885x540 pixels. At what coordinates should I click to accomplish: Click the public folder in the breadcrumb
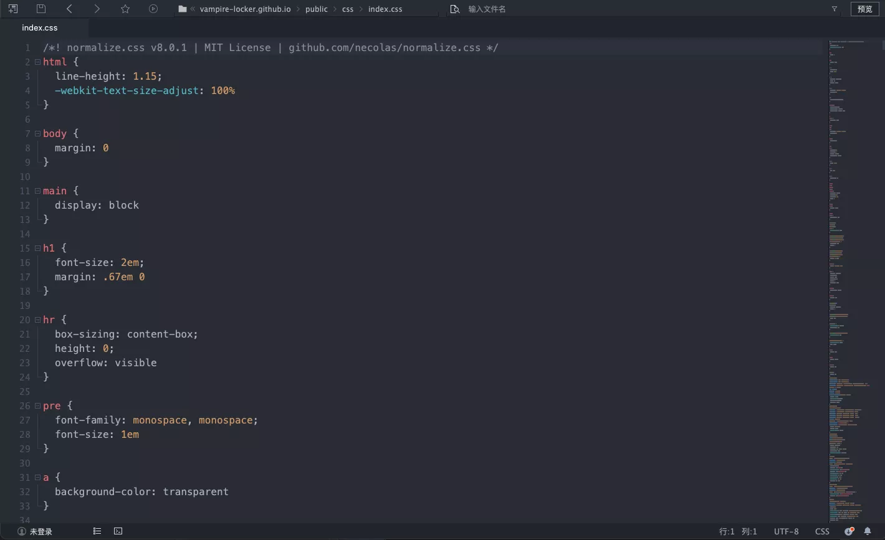(317, 9)
